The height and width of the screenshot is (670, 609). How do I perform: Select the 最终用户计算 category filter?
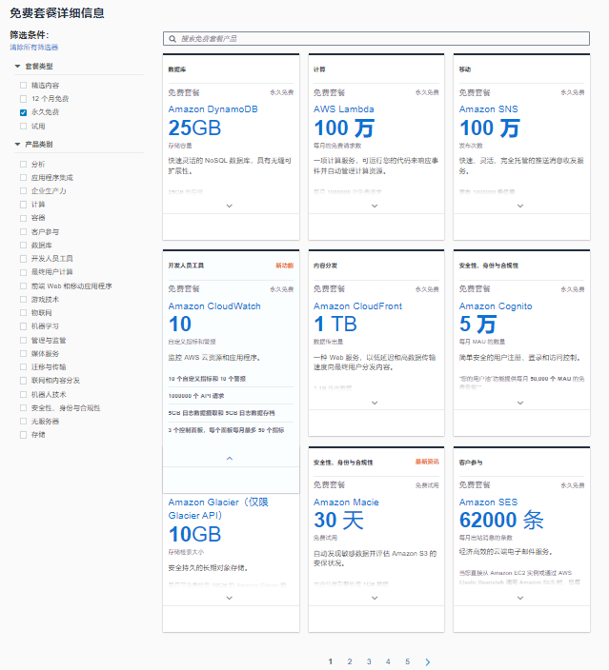point(24,272)
